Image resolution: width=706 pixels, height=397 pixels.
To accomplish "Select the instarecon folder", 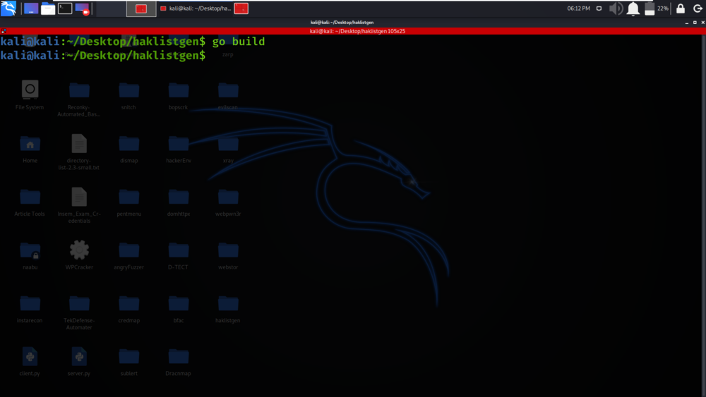I will (x=30, y=310).
